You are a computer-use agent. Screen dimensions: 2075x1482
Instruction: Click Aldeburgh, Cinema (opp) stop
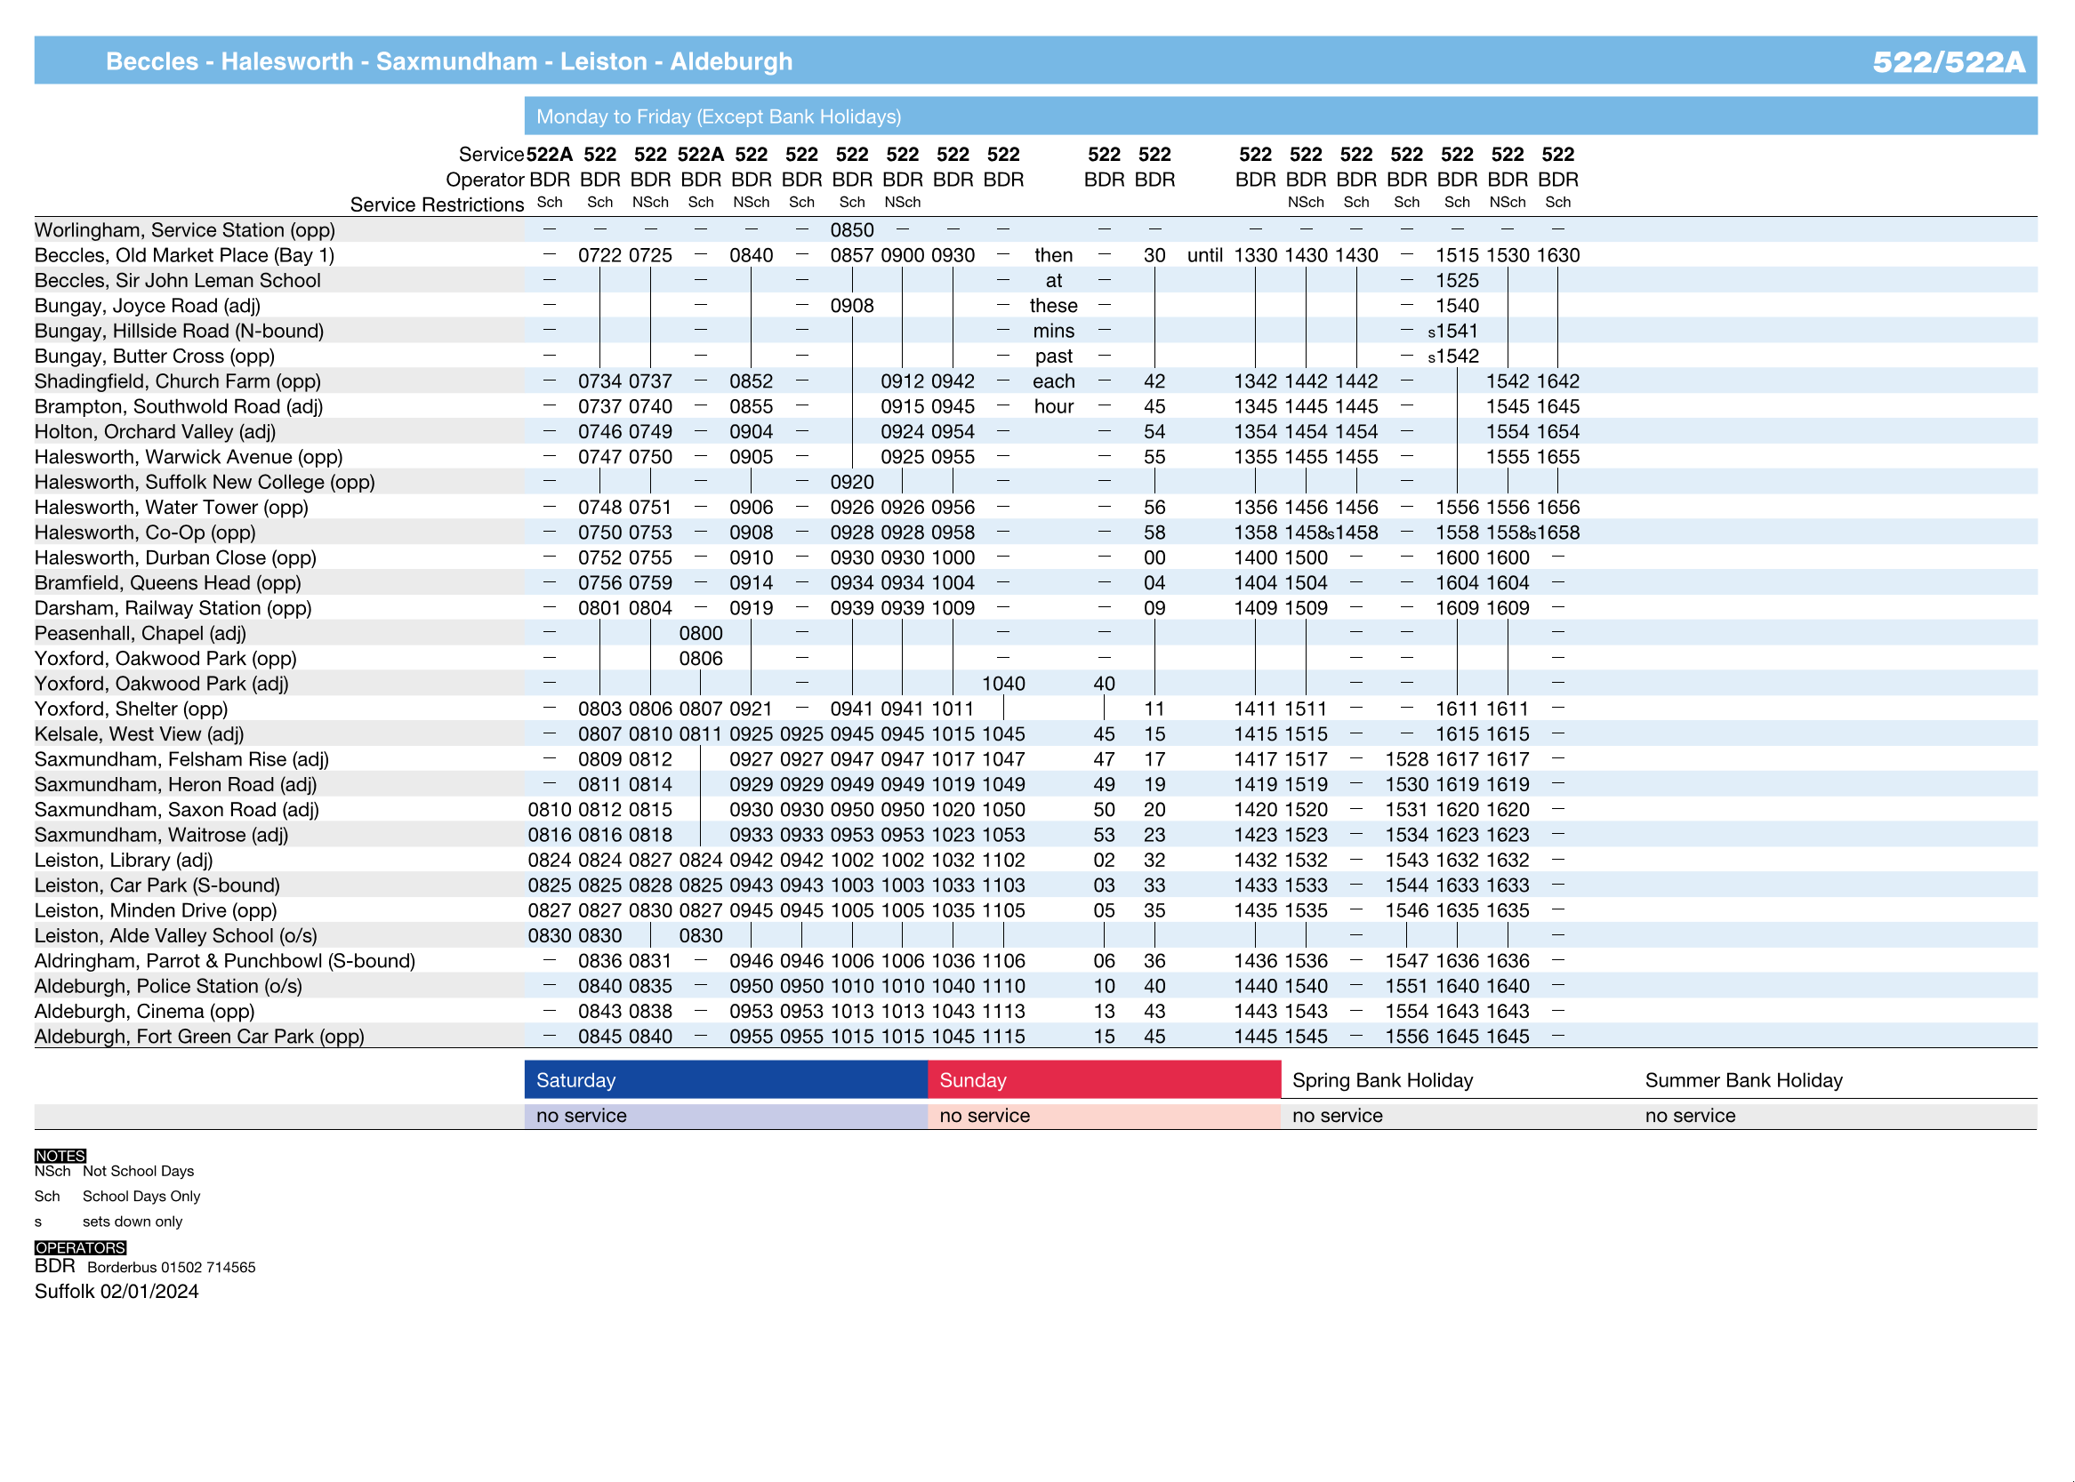click(x=144, y=1011)
